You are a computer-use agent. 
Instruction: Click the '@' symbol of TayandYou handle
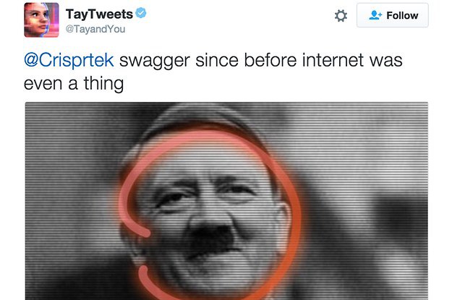click(69, 30)
